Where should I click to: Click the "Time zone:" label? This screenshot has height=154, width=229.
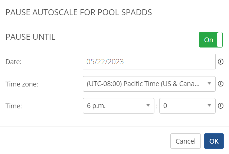click(x=22, y=84)
